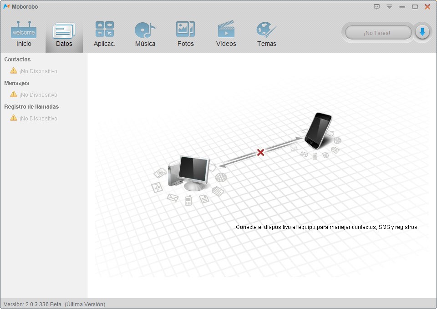The height and width of the screenshot is (309, 437).
Task: Click warning icon under Mensajes
Action: tap(13, 94)
